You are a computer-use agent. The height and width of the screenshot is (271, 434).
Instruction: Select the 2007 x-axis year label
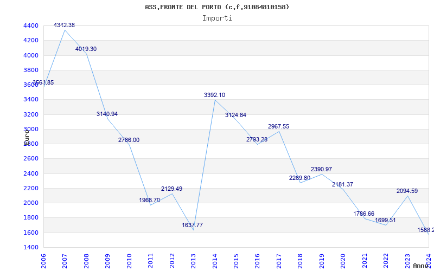(65, 261)
